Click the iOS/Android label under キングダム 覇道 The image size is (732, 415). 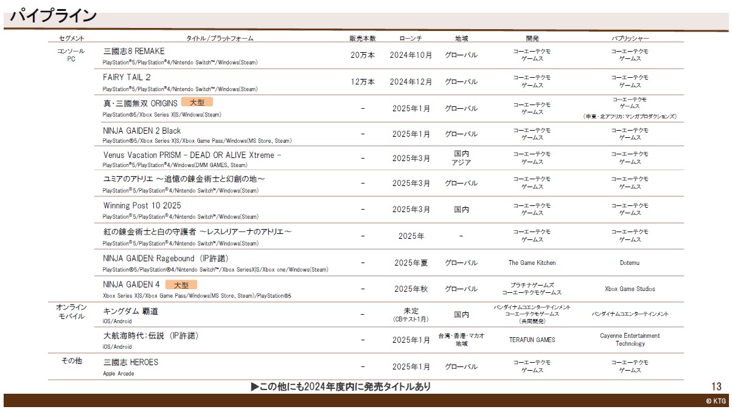pos(117,321)
